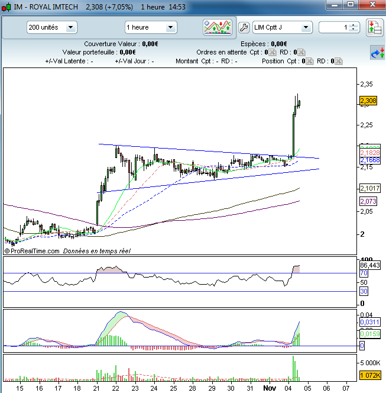Click the current price label 2,308
386x393 pixels.
tap(368, 101)
